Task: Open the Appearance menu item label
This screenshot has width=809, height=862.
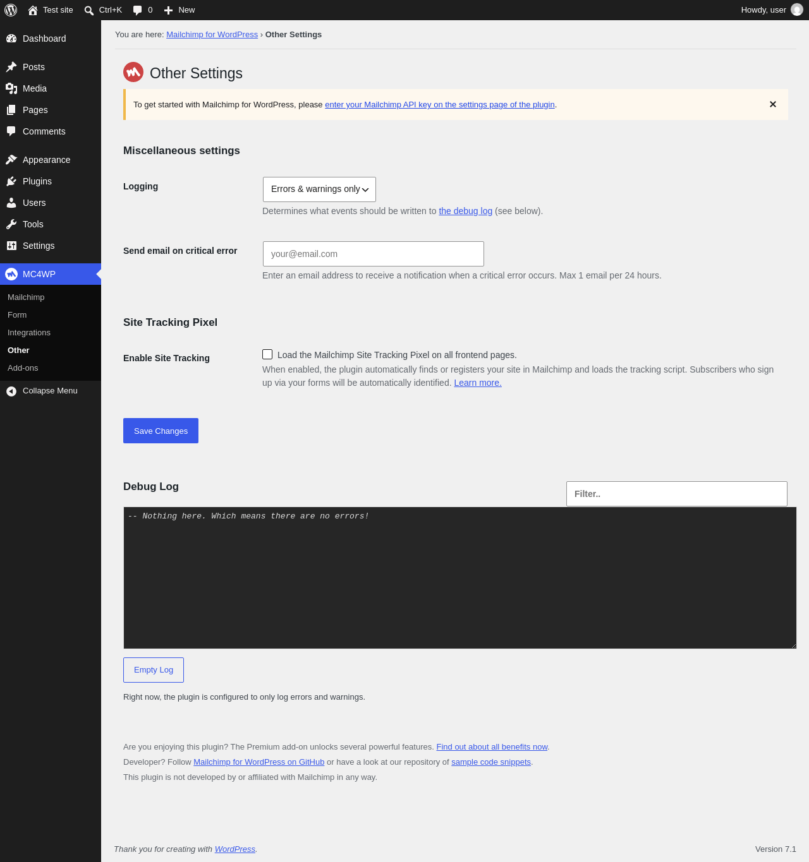Action: click(47, 160)
